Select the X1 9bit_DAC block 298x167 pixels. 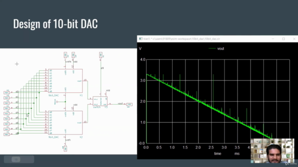pyautogui.click(x=65, y=81)
